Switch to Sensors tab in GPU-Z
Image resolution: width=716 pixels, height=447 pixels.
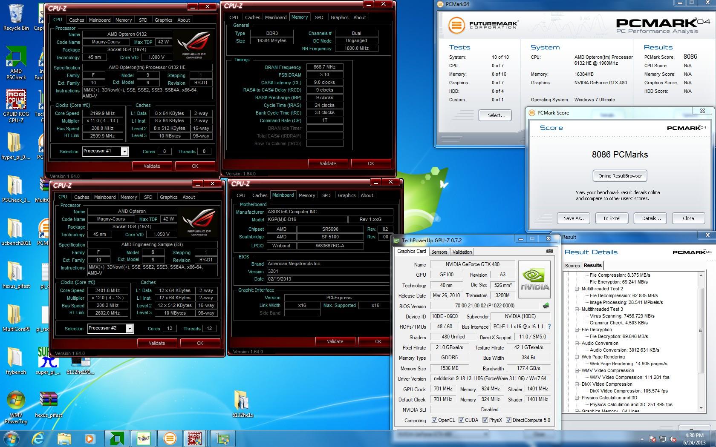[439, 252]
